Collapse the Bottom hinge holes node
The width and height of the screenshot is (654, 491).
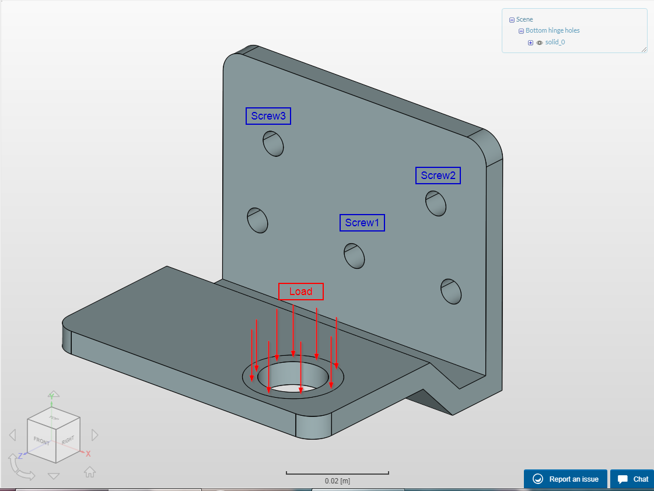pyautogui.click(x=521, y=30)
